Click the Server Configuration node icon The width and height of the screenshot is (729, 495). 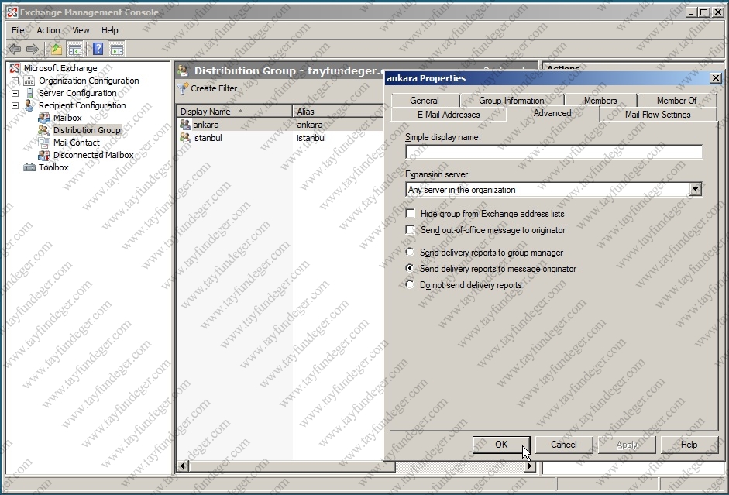pos(29,93)
